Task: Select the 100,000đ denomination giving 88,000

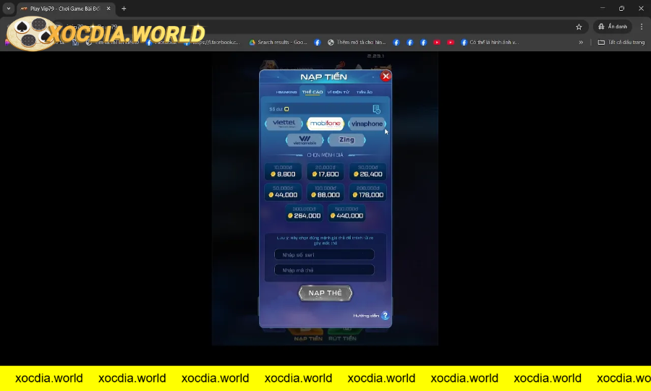Action: (325, 192)
